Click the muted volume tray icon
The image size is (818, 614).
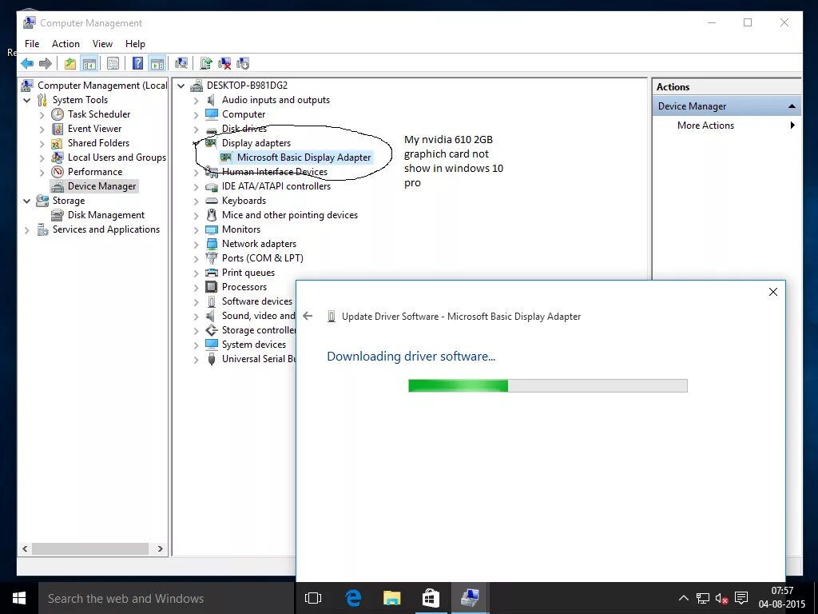721,598
